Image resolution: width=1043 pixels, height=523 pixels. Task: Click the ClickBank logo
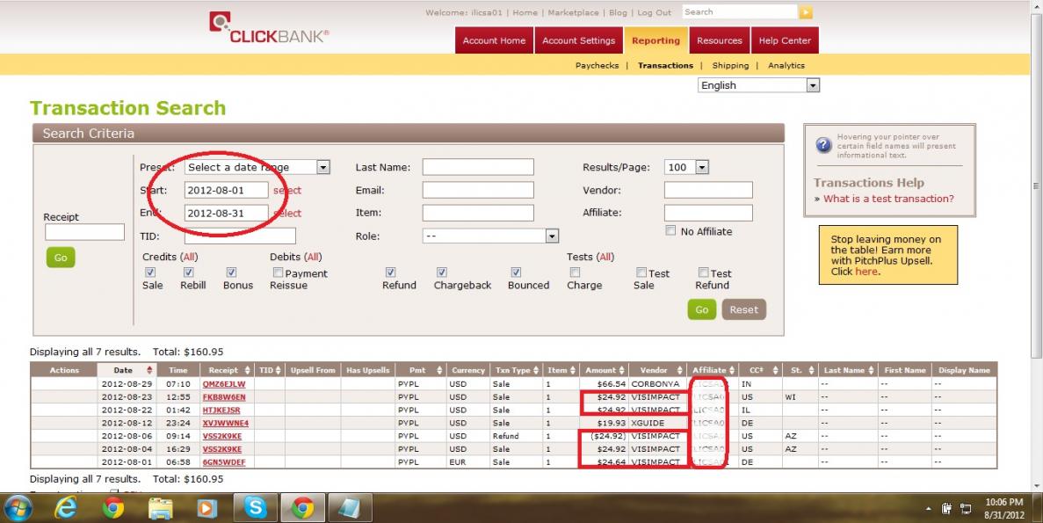pyautogui.click(x=268, y=28)
